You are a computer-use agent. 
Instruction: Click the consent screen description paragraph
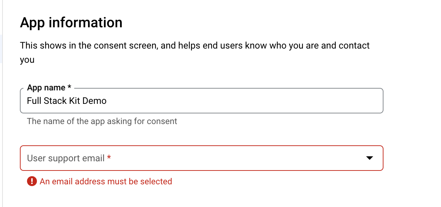tap(195, 52)
